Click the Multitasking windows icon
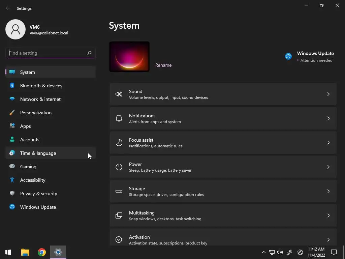Image resolution: width=345 pixels, height=259 pixels. point(119,215)
